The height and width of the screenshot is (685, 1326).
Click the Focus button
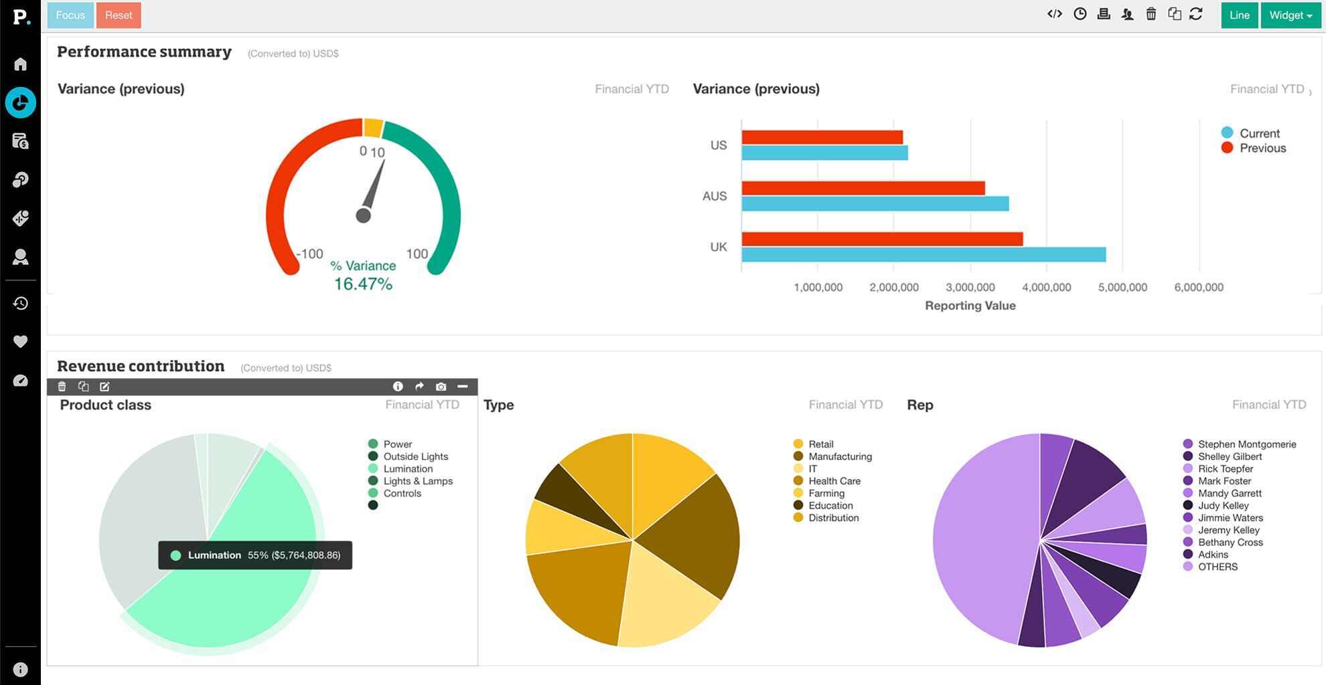click(70, 15)
